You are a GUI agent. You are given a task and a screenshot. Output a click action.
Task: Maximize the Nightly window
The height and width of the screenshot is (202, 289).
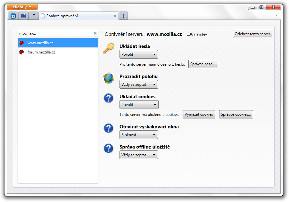coord(261,7)
